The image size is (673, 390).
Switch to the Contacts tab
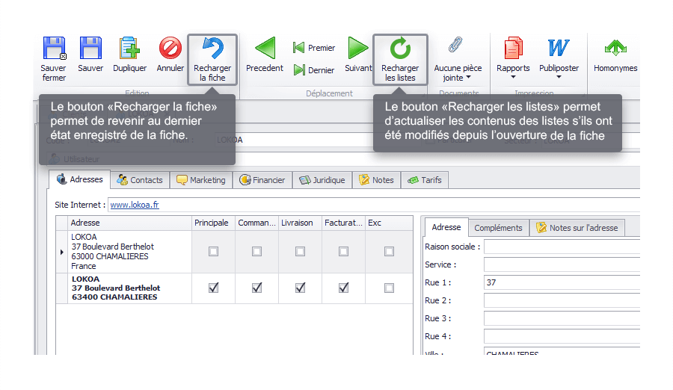(x=140, y=180)
